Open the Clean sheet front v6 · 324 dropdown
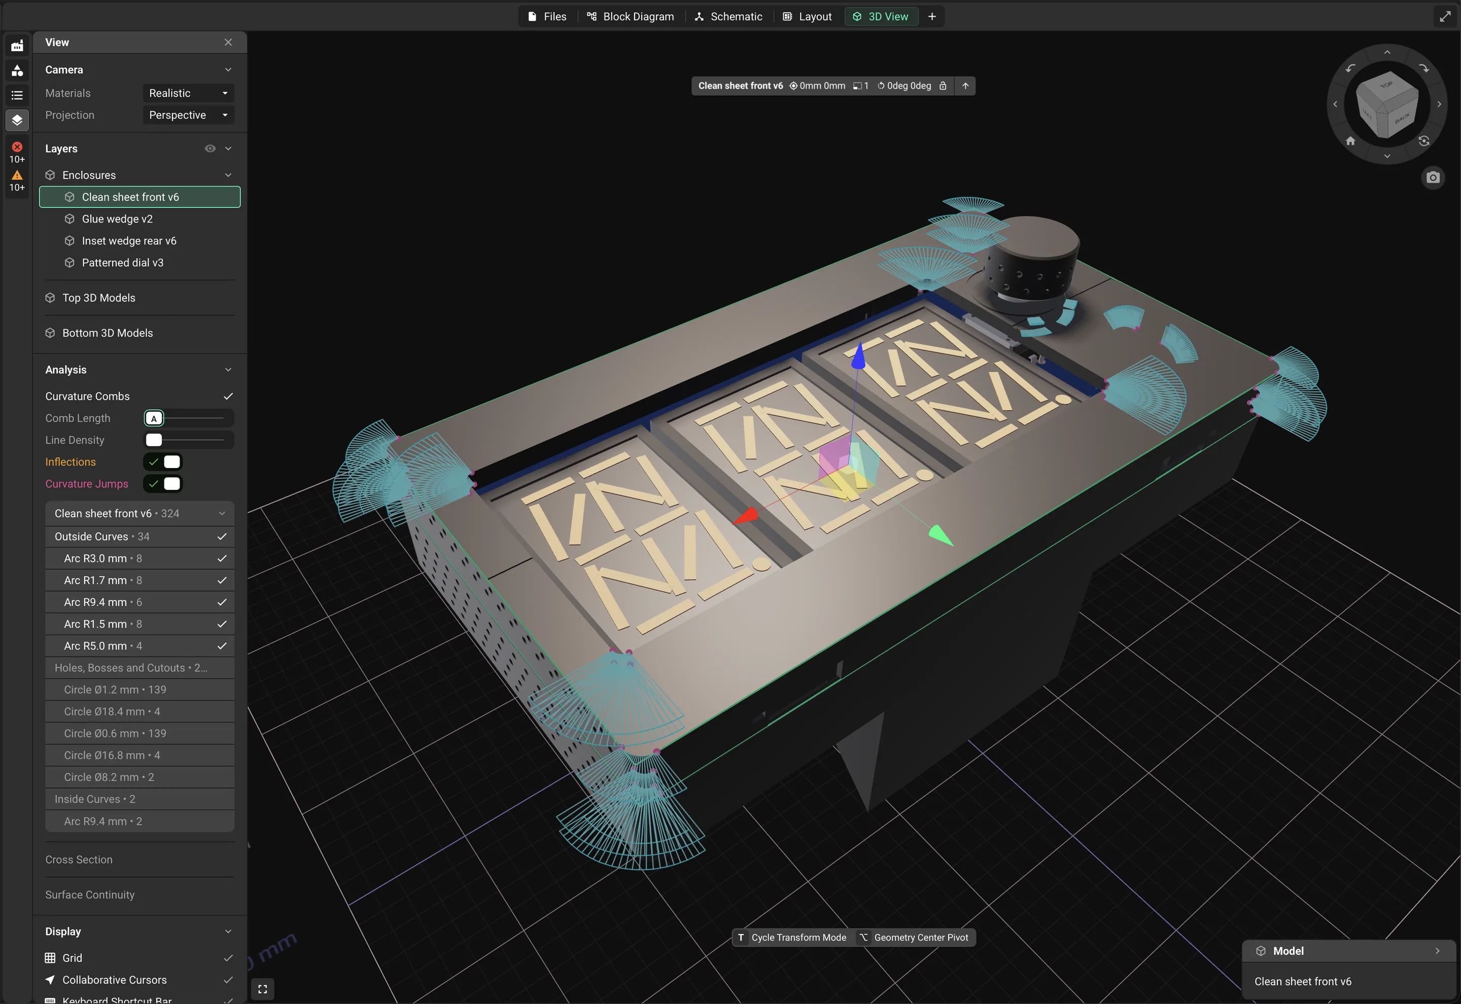Screen dimensions: 1461x1004 (x=140, y=513)
